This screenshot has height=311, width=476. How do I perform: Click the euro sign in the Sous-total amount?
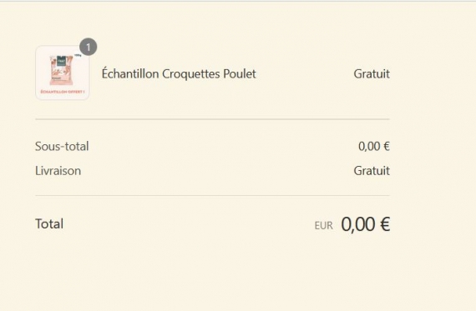pyautogui.click(x=386, y=147)
